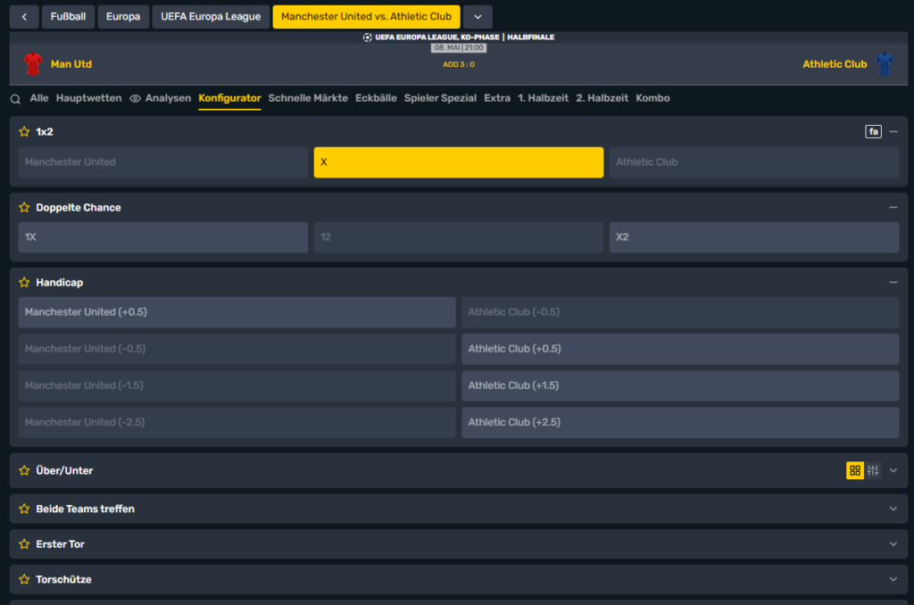Collapse the Handicap section
Image resolution: width=914 pixels, height=605 pixels.
pos(893,283)
